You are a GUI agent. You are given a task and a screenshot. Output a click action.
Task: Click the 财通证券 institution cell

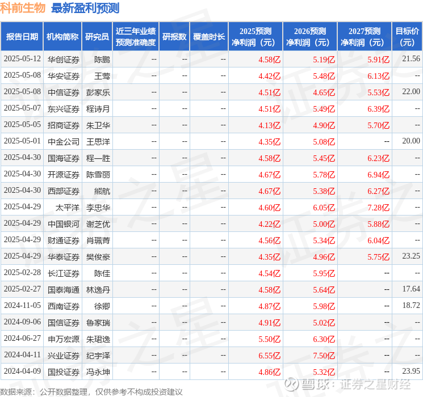(64, 240)
